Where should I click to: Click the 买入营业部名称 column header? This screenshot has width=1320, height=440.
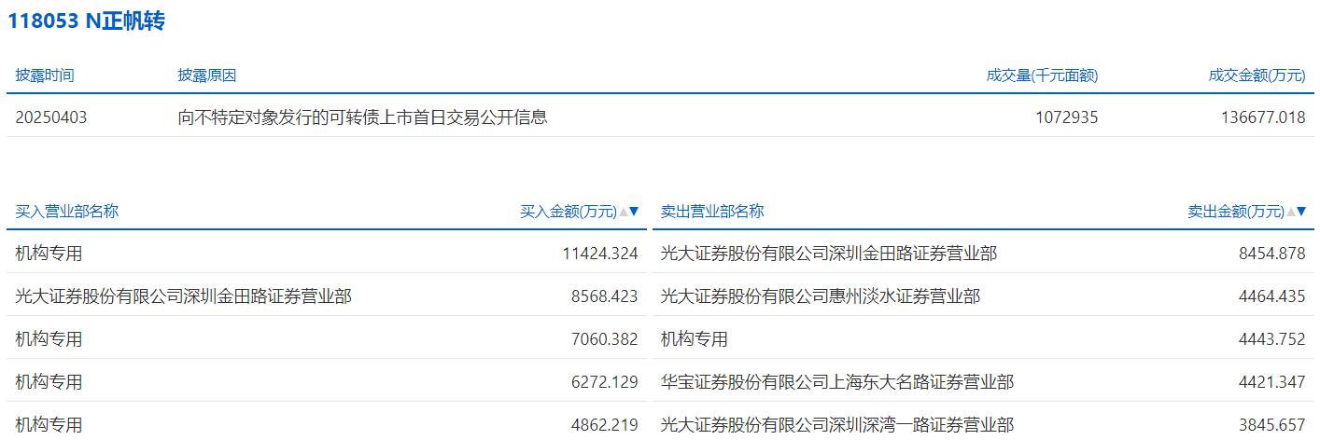point(67,212)
